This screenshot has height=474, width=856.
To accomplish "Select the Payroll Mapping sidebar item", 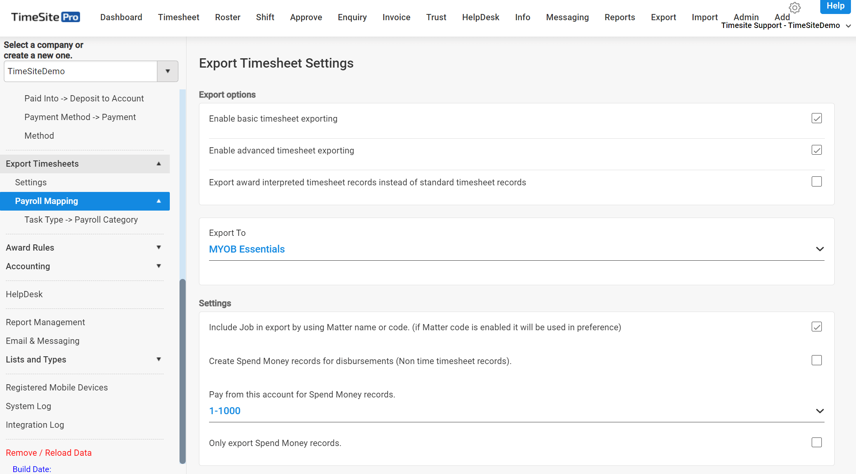I will (85, 201).
